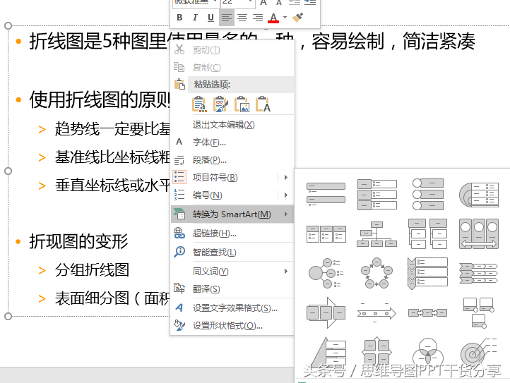Click slide text 折现图的变形
510x383 pixels.
[x=78, y=241]
